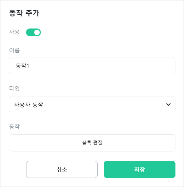Toggle the 사용 switch off
This screenshot has width=184, height=187.
[33, 32]
